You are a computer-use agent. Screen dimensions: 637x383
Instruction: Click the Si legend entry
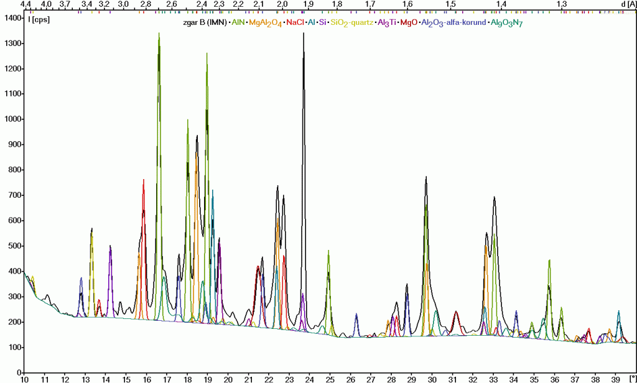323,22
